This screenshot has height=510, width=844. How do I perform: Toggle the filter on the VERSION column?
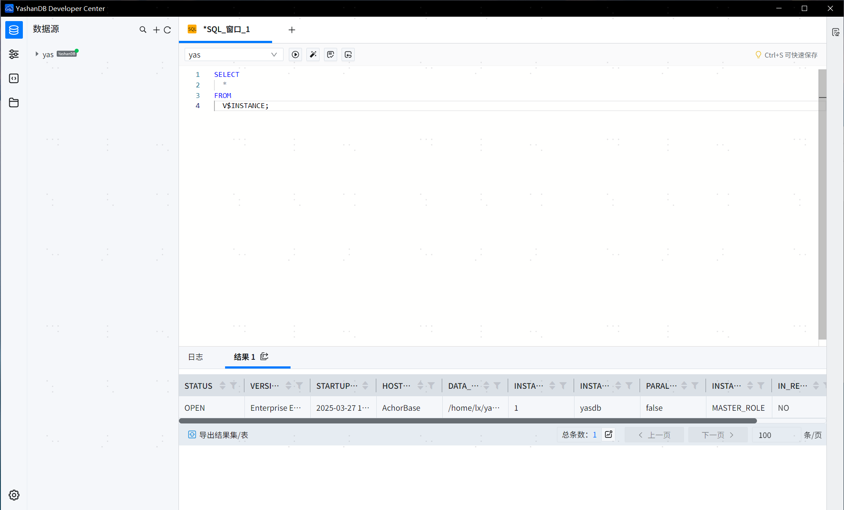[299, 385]
